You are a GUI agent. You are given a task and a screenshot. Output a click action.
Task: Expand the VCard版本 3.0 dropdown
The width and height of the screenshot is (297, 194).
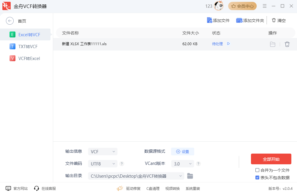(183, 164)
